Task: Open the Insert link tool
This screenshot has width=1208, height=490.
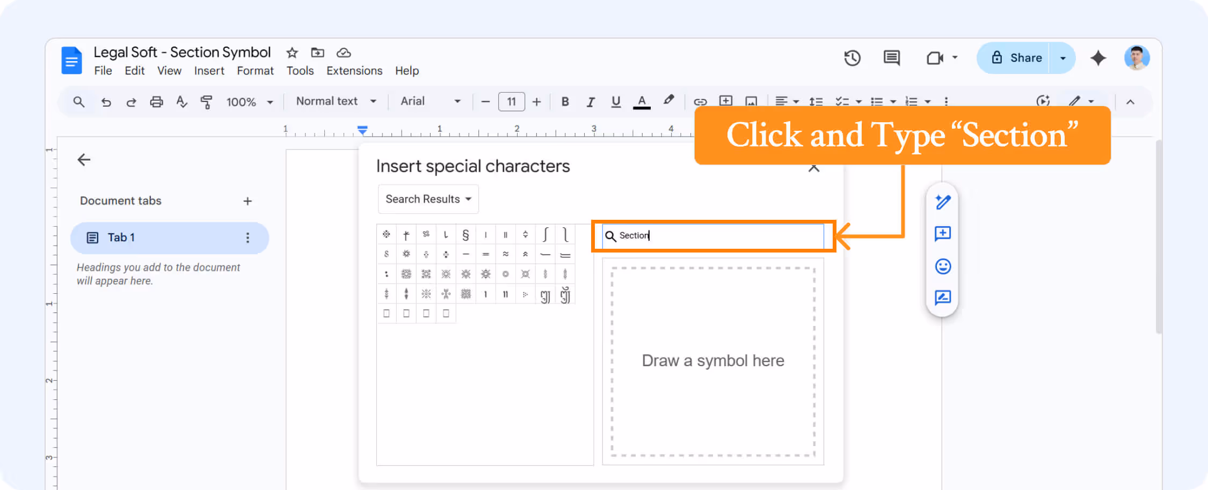Action: coord(700,101)
